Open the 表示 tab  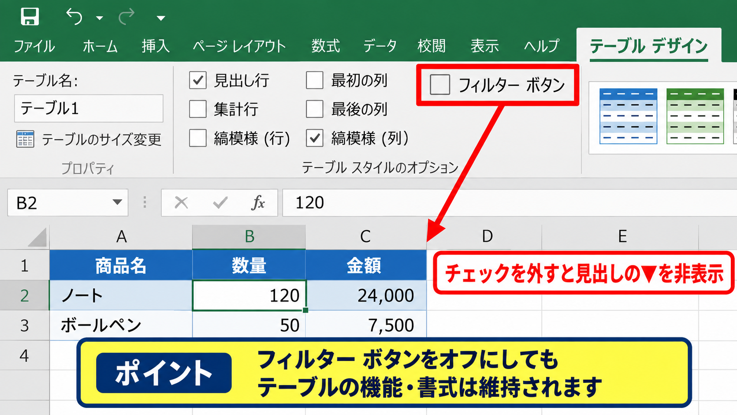click(484, 46)
